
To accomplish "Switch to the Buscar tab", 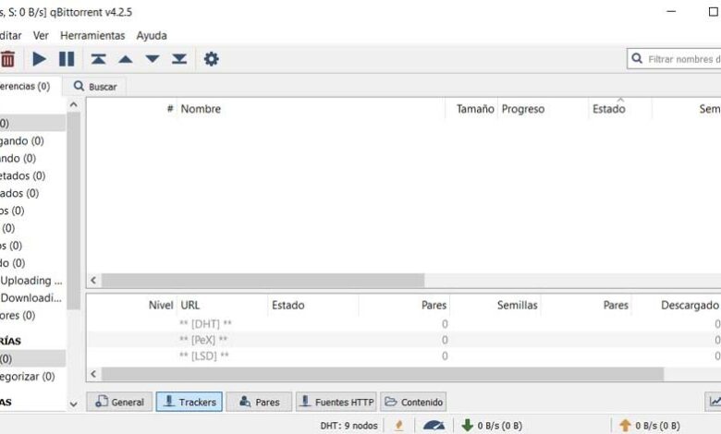I will [x=95, y=87].
